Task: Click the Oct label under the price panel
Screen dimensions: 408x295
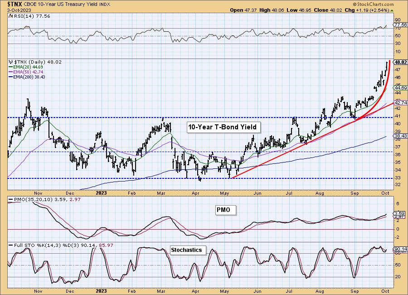Action: tap(385, 193)
